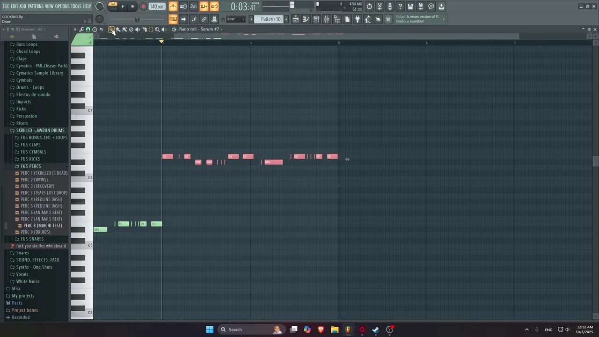
Task: Open the piano roll wrench Tools menu
Action: (81, 29)
